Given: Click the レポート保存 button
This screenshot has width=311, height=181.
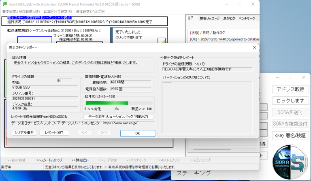Looking at the screenshot, I should 54,132.
